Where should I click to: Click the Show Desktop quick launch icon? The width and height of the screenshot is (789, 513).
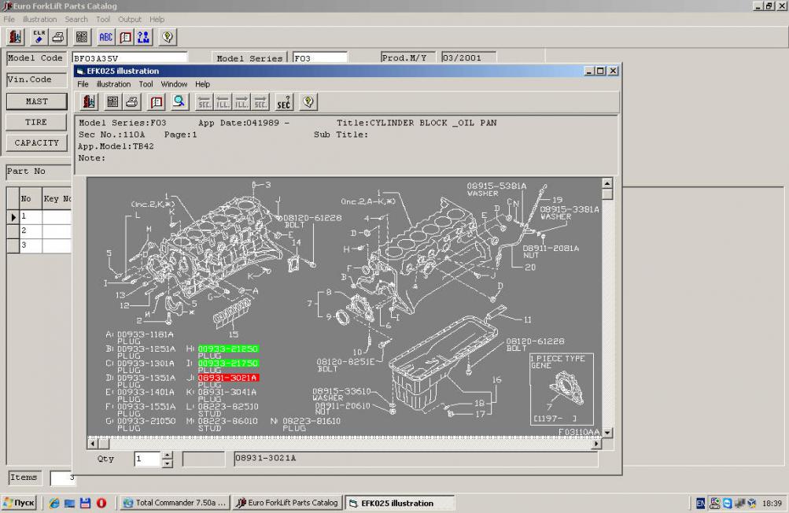pos(69,503)
